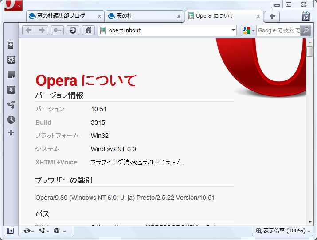The height and width of the screenshot is (240, 317).
Task: Click the scrollbar up arrow
Action: (310, 42)
